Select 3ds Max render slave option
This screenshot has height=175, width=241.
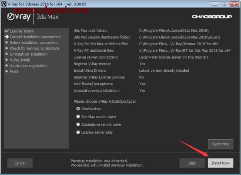(x=78, y=117)
